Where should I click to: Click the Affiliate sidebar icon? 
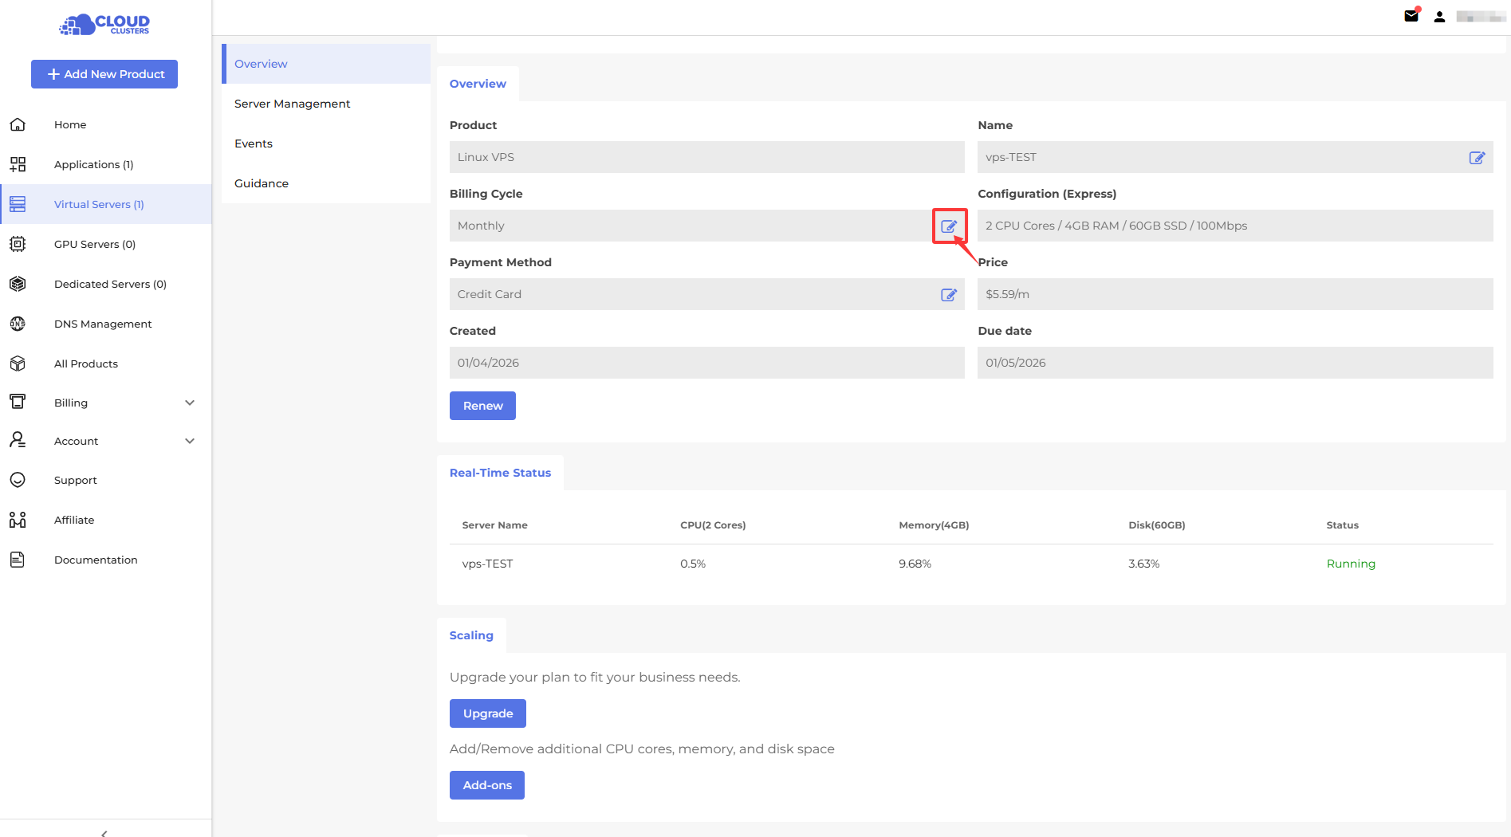coord(18,520)
